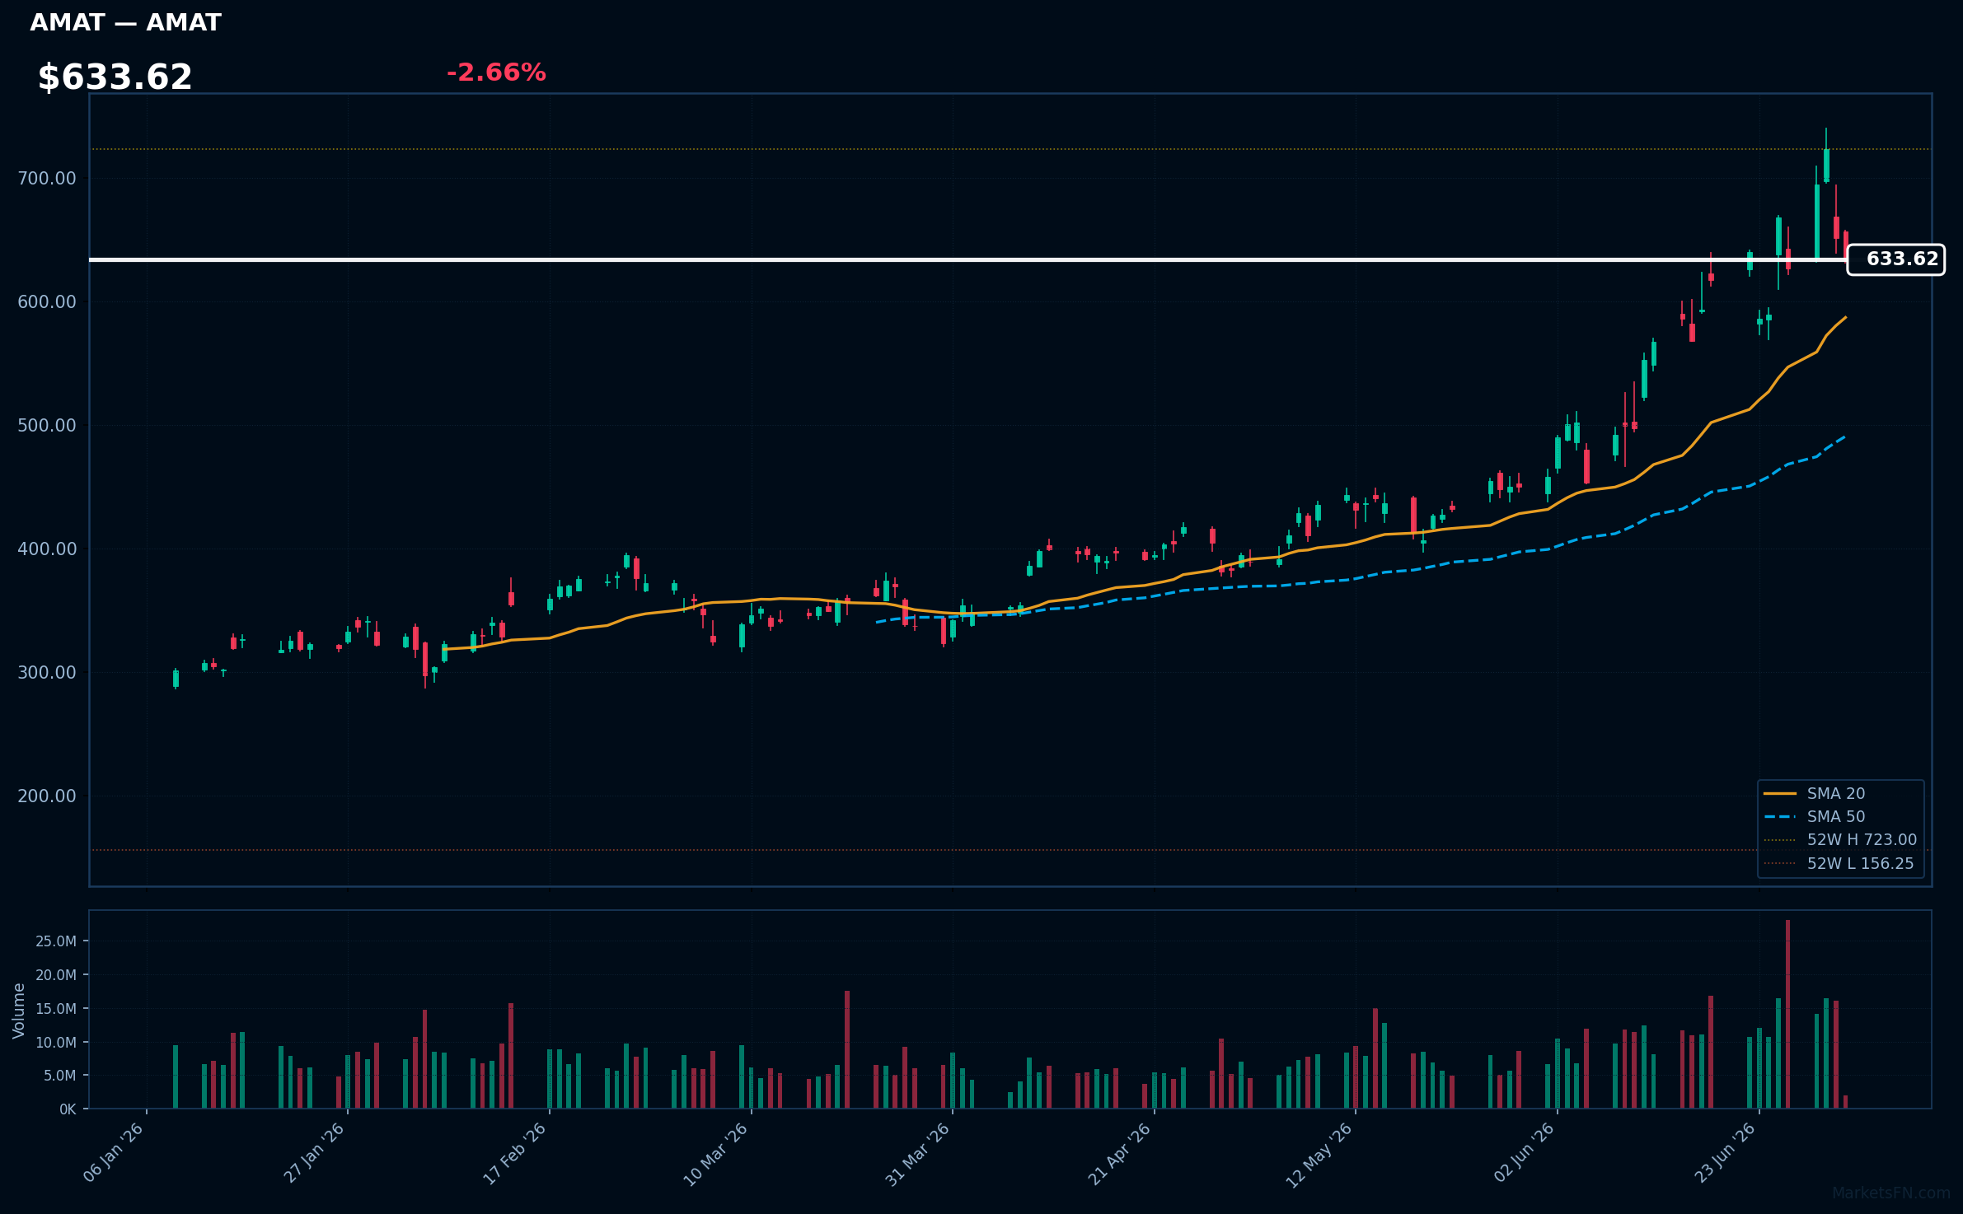Image resolution: width=1963 pixels, height=1214 pixels.
Task: Click the 17 Feb '26 date label
Action: click(x=515, y=1152)
